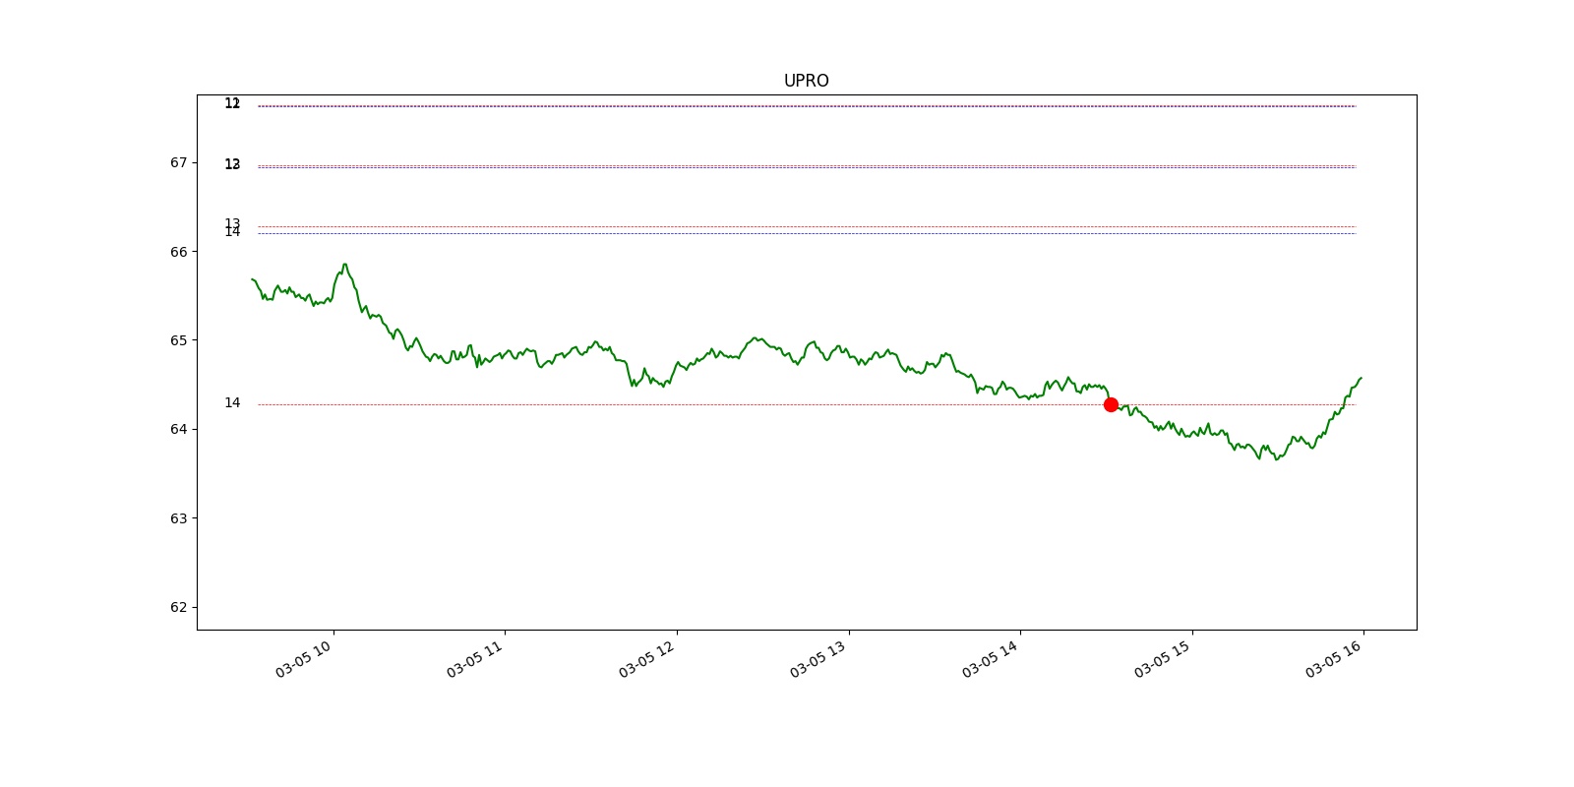The image size is (1574, 787).
Task: Click the y-axis label 62
Action: (x=178, y=607)
